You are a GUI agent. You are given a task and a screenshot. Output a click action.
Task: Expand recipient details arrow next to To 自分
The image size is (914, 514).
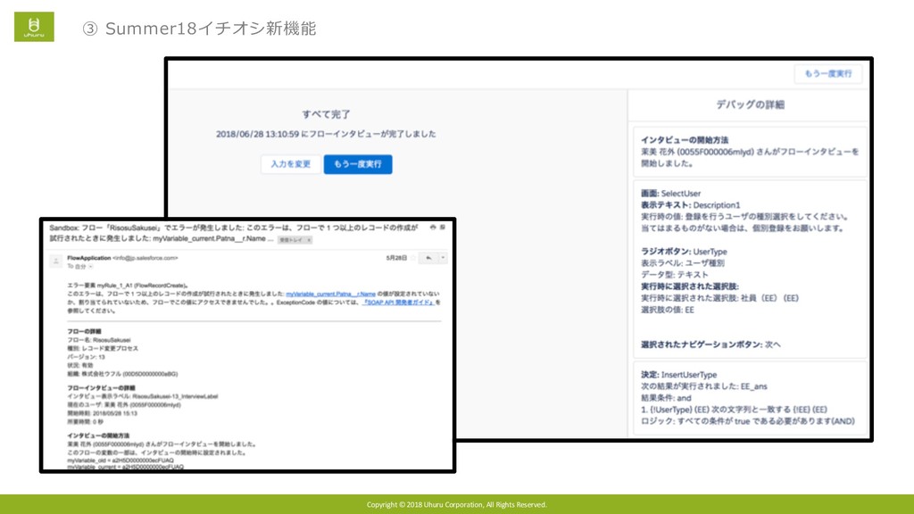pyautogui.click(x=91, y=266)
